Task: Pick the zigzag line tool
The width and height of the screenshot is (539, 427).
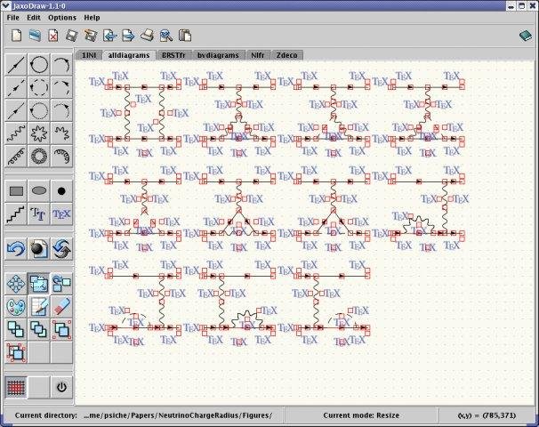Action: [16, 213]
